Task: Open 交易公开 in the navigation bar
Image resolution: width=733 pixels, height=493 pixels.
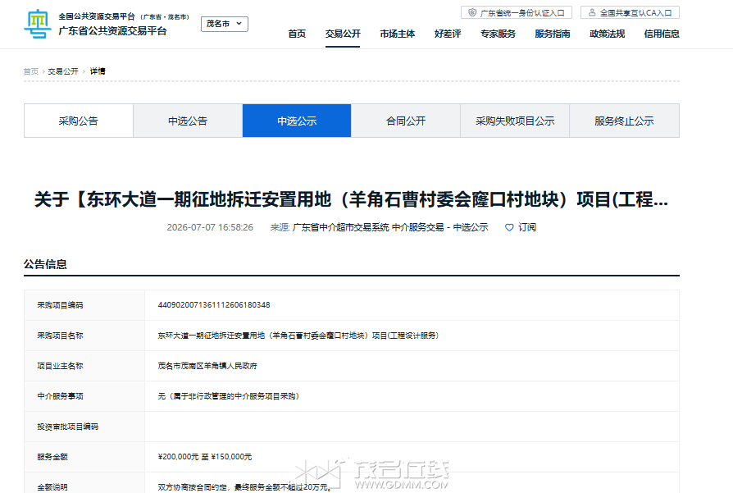Action: point(343,34)
